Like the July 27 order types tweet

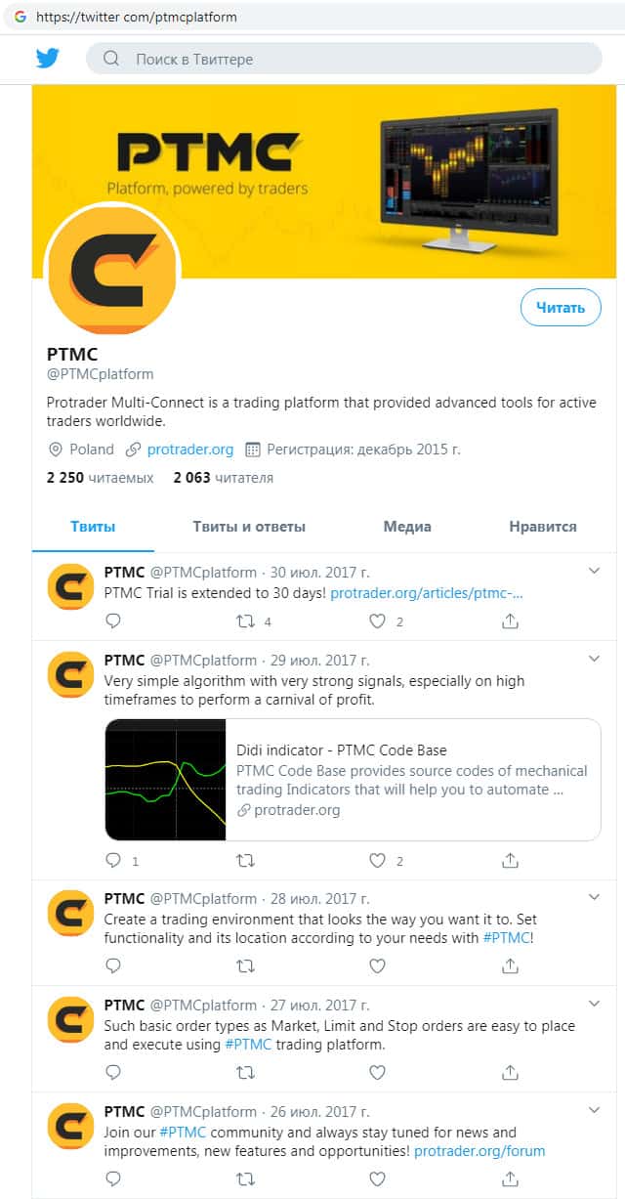[x=377, y=1072]
